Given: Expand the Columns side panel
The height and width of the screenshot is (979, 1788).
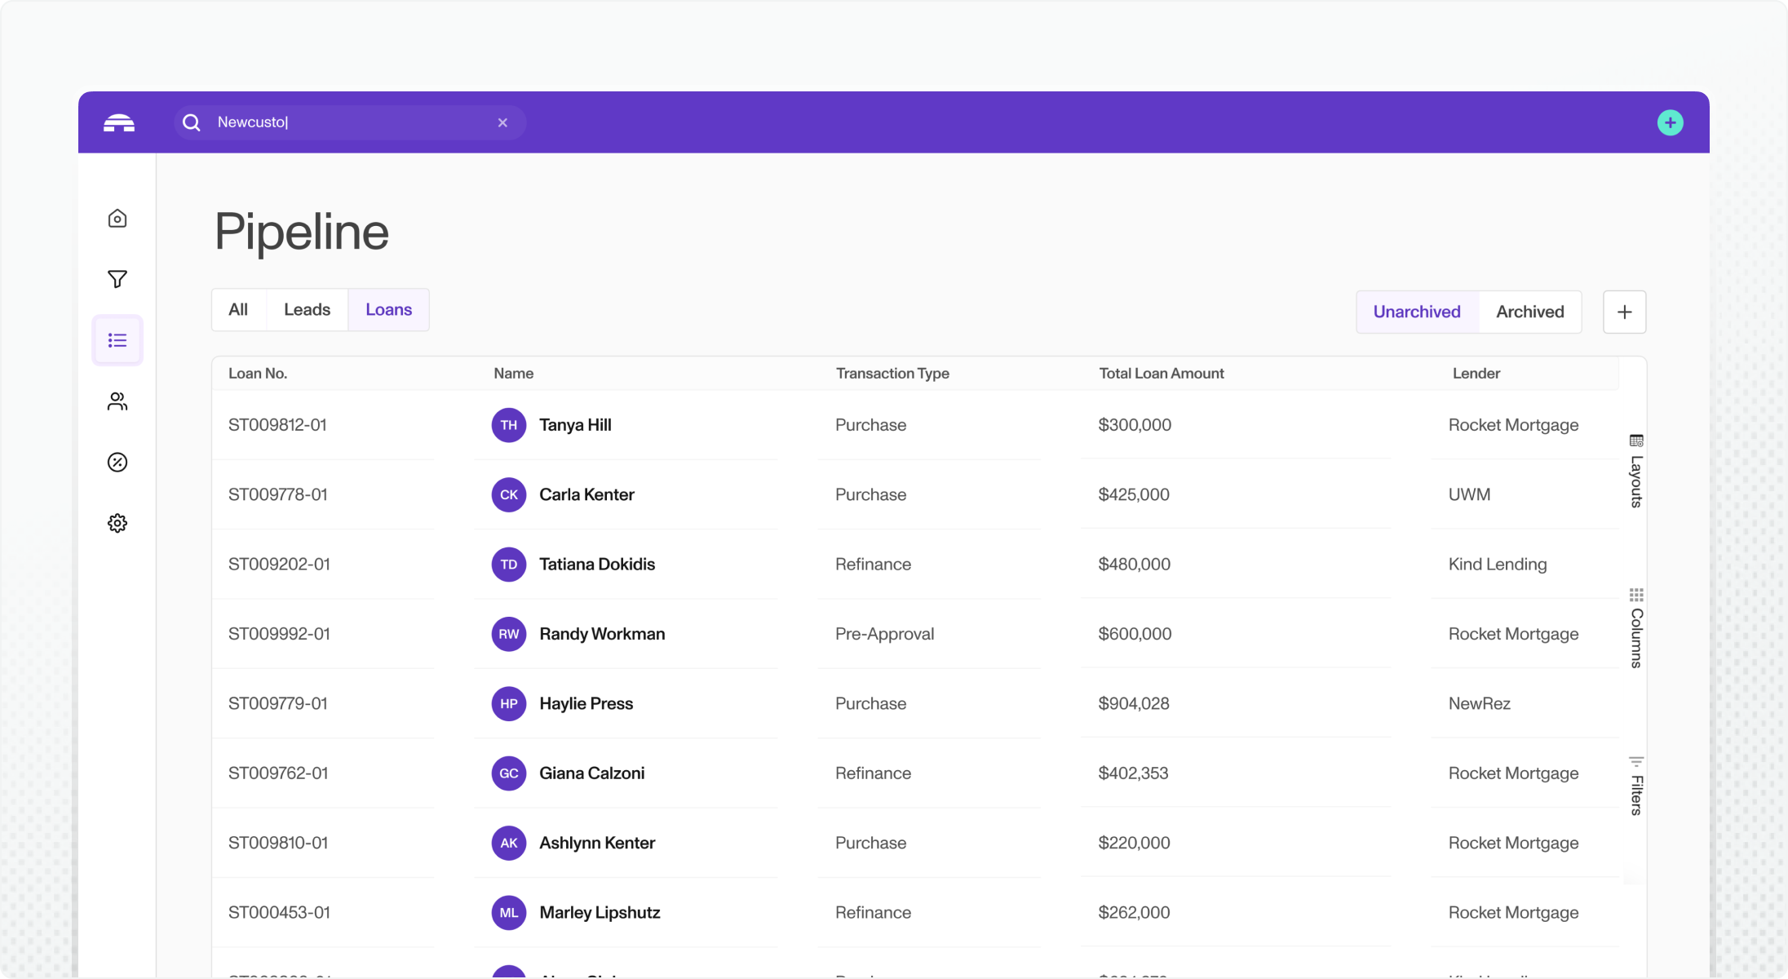Looking at the screenshot, I should (1635, 627).
